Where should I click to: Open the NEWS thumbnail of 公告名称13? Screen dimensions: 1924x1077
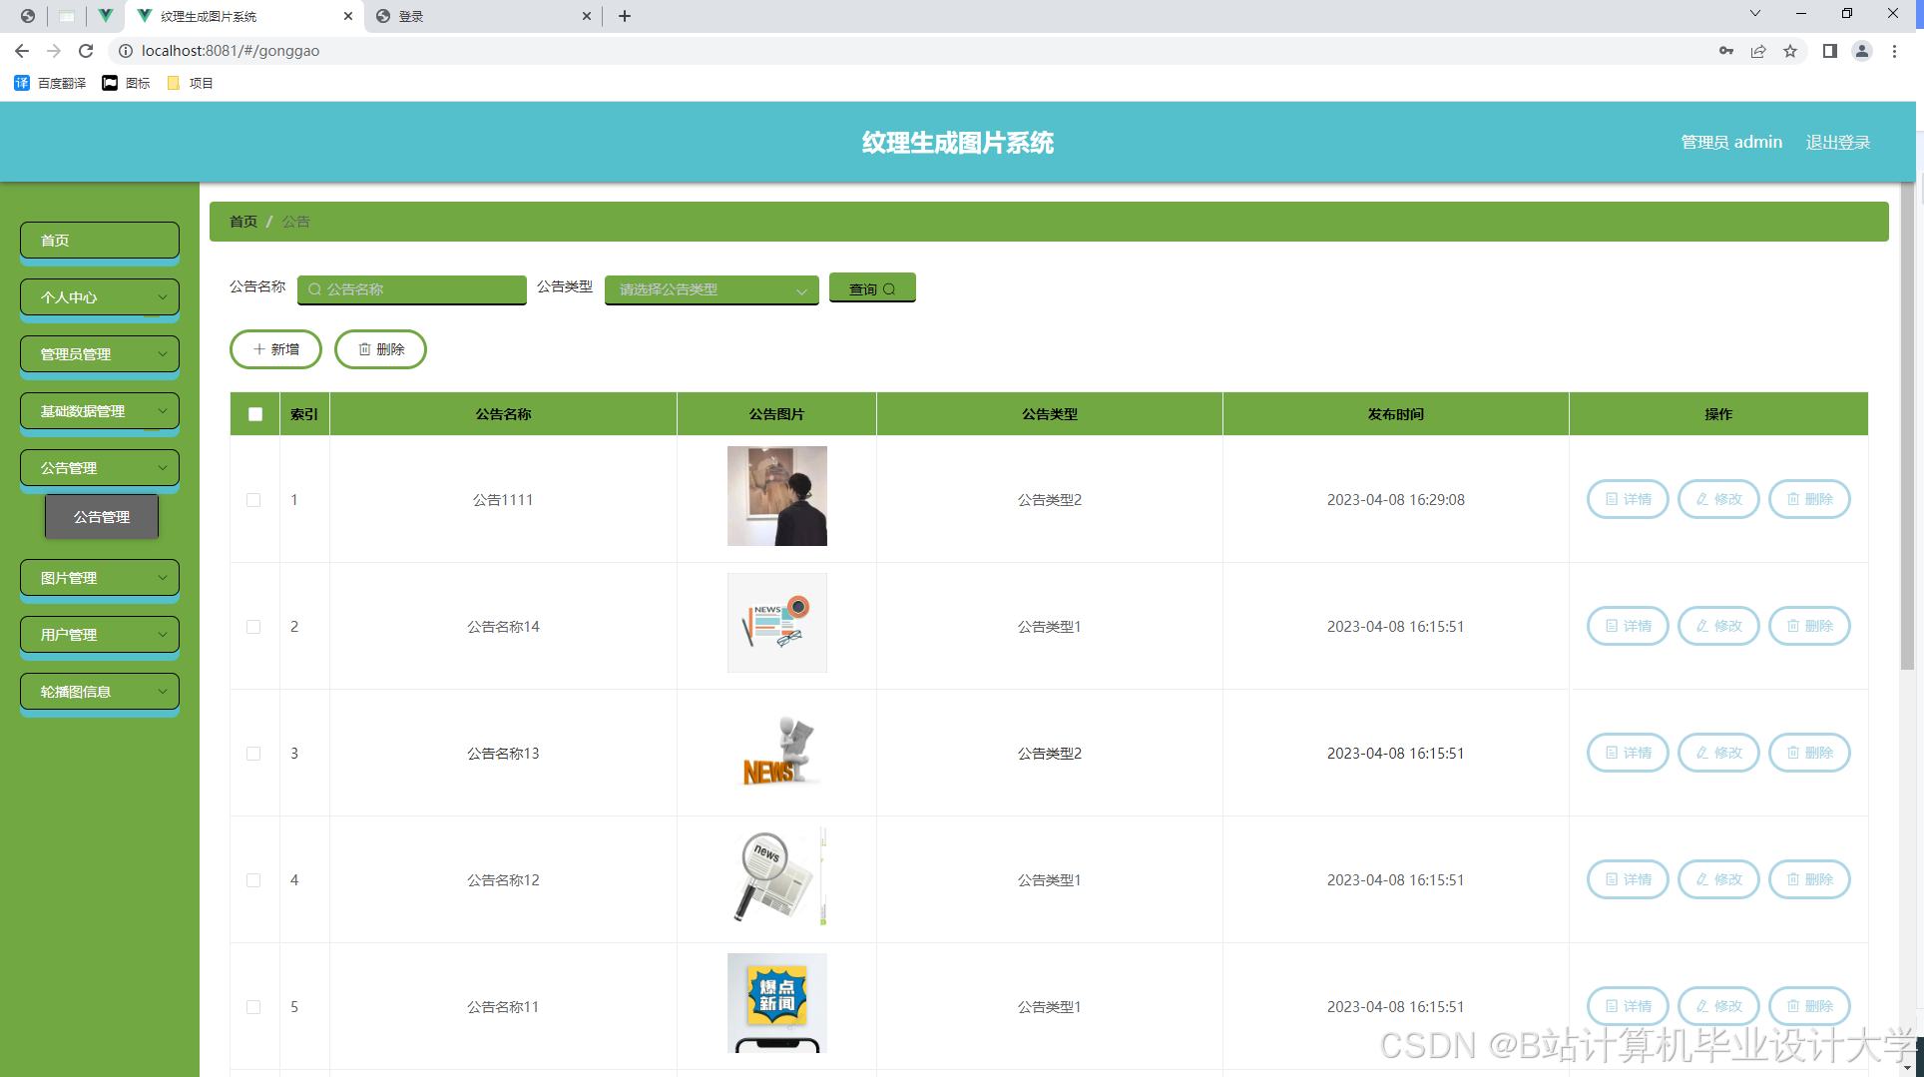tap(777, 750)
